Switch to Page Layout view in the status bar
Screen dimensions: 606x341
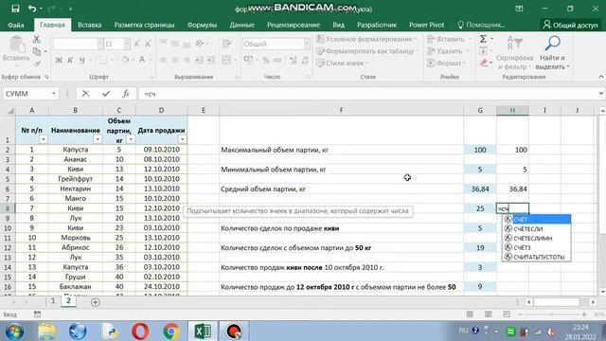(x=489, y=314)
